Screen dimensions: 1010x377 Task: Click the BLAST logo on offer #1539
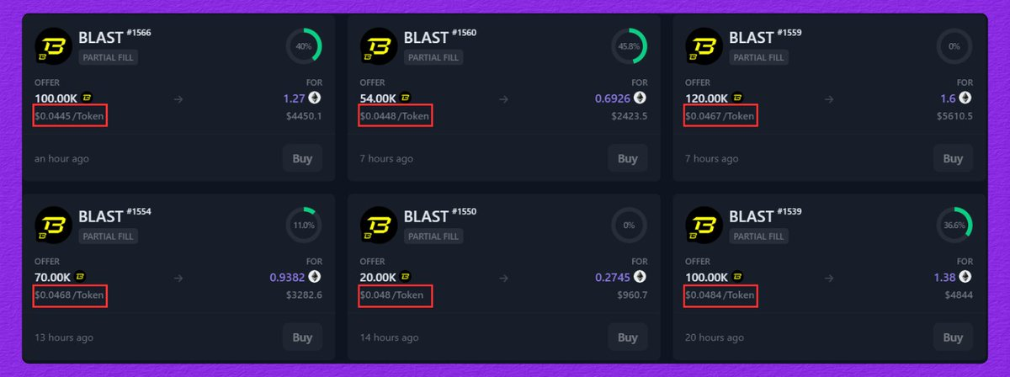704,225
